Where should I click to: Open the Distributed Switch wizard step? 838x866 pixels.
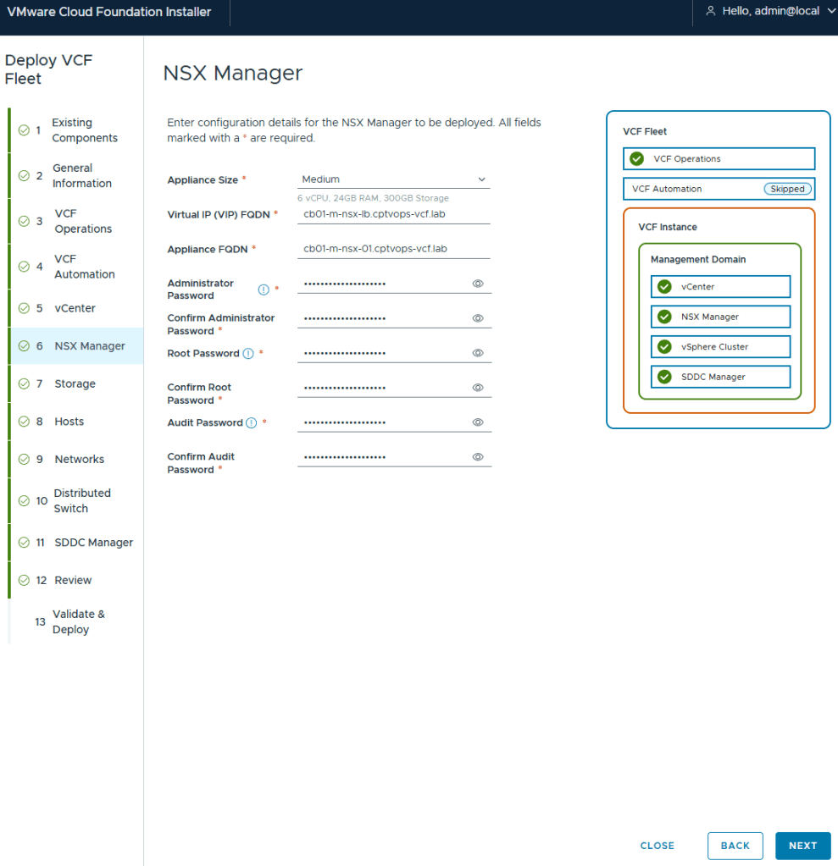tap(81, 501)
